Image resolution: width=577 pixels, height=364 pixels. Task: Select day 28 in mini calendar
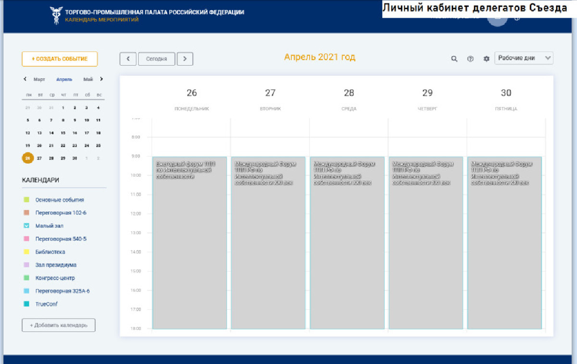(51, 158)
